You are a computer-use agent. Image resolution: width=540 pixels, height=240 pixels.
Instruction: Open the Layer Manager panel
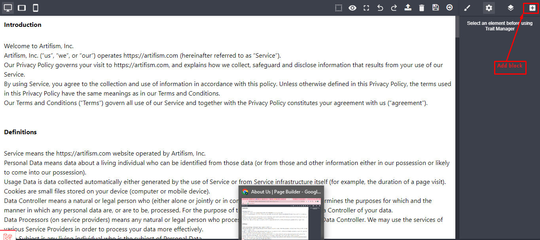(x=511, y=8)
